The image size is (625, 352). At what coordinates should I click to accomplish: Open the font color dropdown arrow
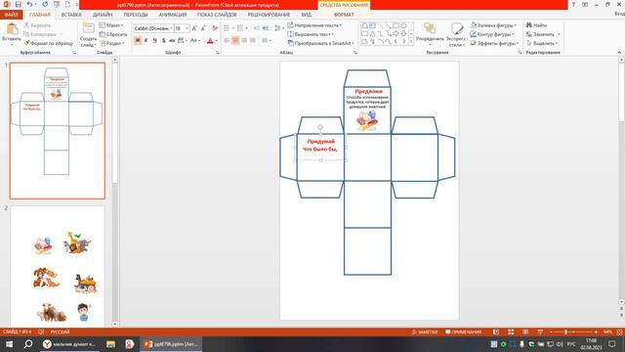coord(217,41)
